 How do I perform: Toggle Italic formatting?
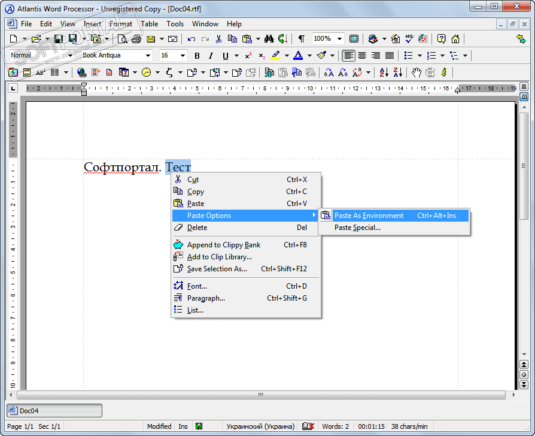pos(211,56)
